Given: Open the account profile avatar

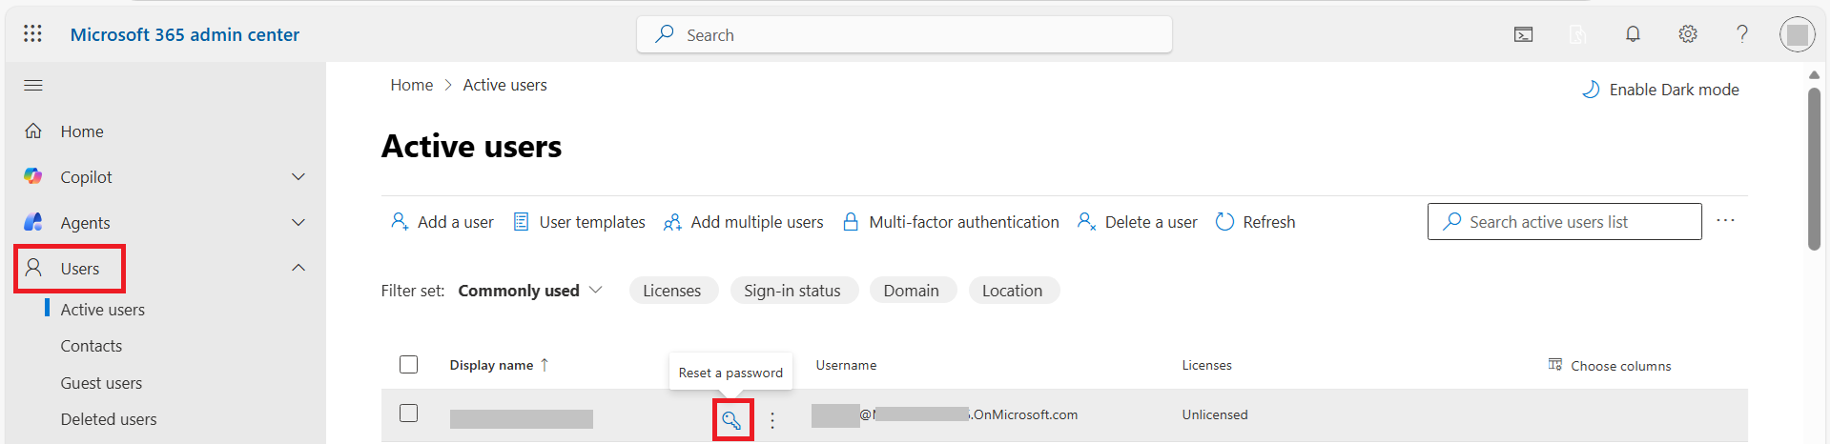Looking at the screenshot, I should pos(1798,34).
